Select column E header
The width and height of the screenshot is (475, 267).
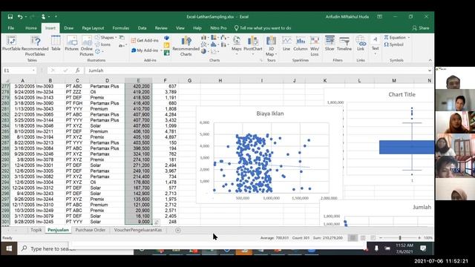point(139,81)
